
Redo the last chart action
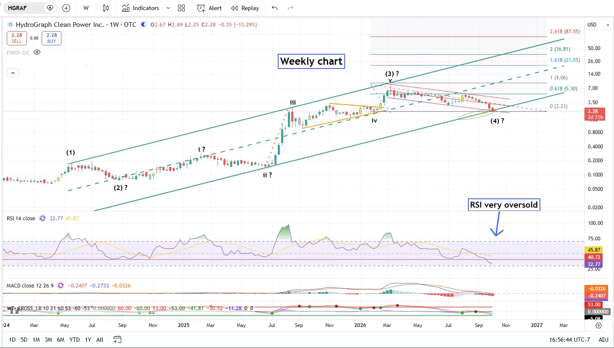[x=290, y=8]
